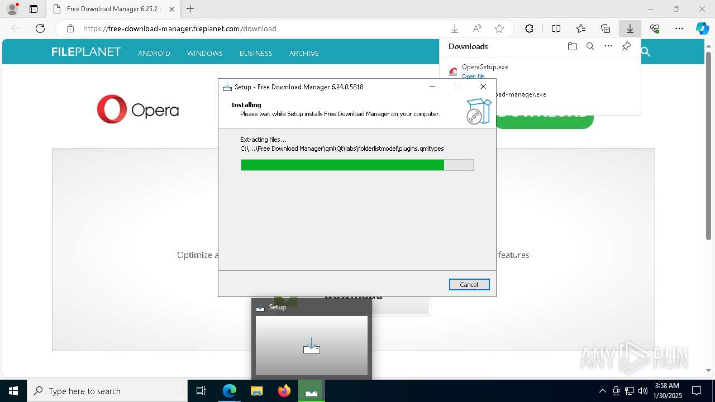This screenshot has width=715, height=402.
Task: Click the Setup taskbar preview thumbnail
Action: 312,346
